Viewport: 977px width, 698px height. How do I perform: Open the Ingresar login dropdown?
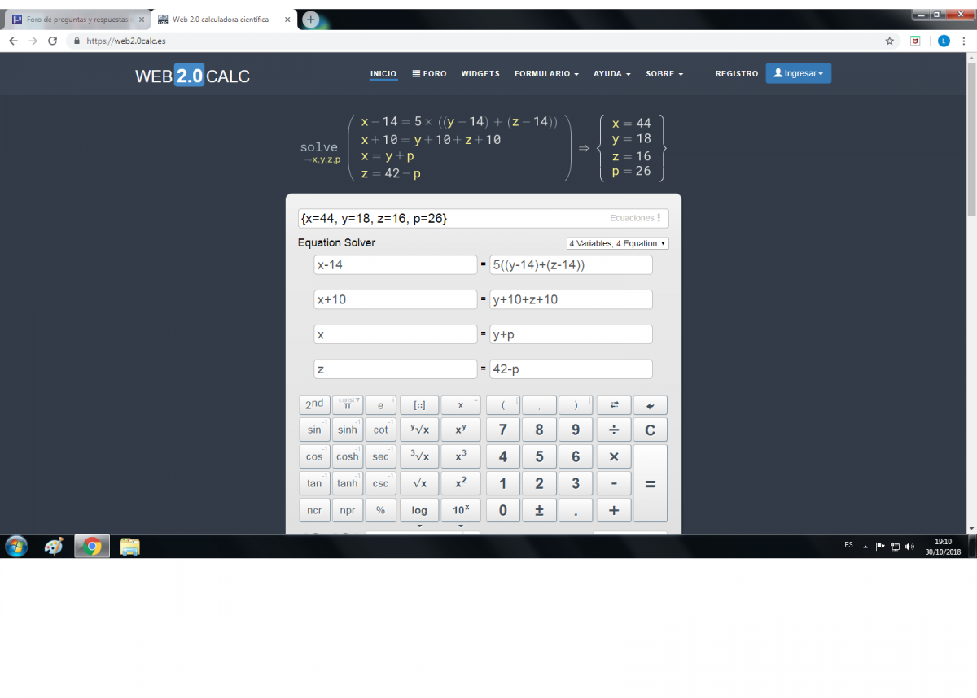pos(798,74)
